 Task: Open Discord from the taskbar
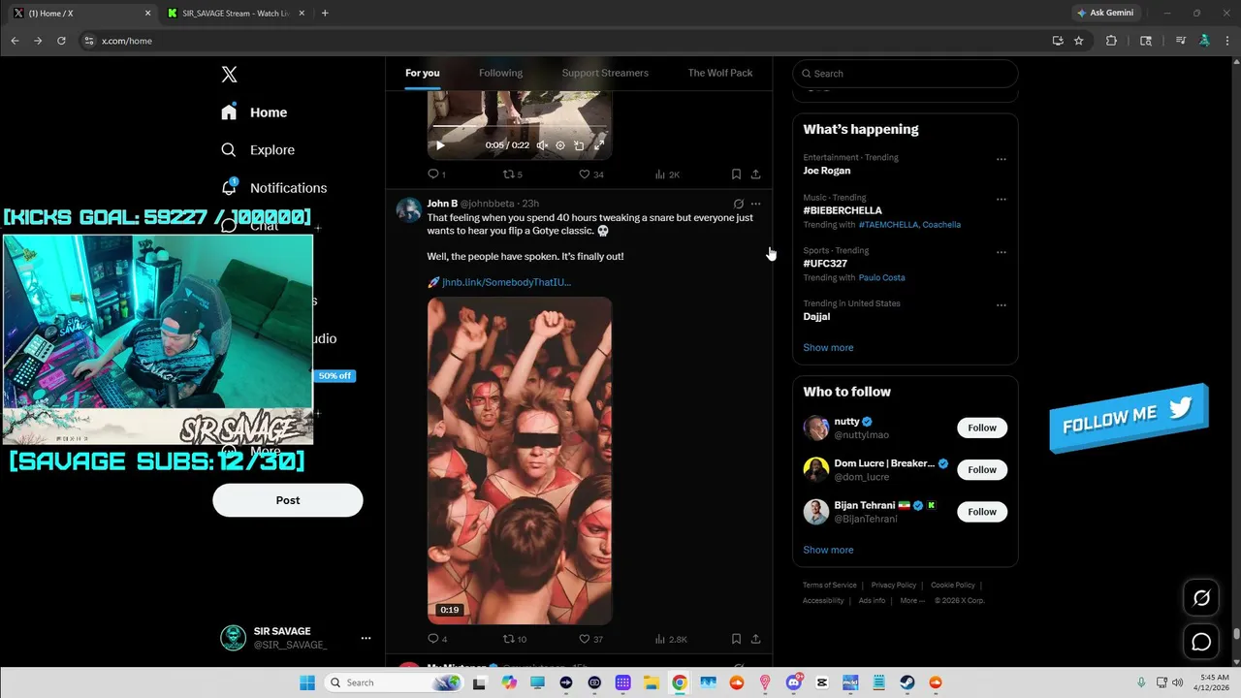(794, 682)
